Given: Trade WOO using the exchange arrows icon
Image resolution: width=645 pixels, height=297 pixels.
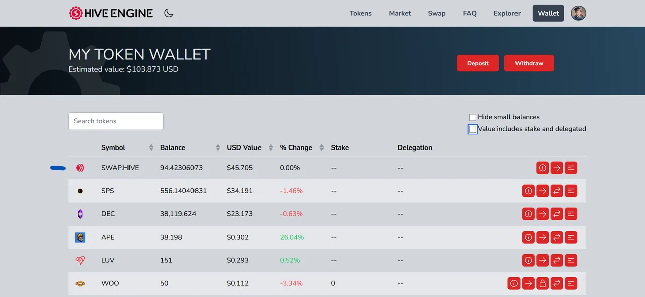Looking at the screenshot, I should 557,283.
